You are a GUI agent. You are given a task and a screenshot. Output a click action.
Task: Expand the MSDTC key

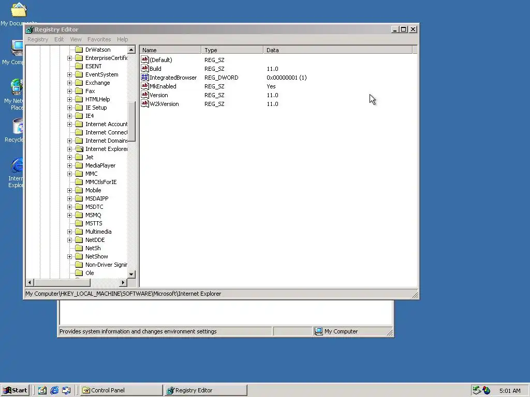(70, 207)
